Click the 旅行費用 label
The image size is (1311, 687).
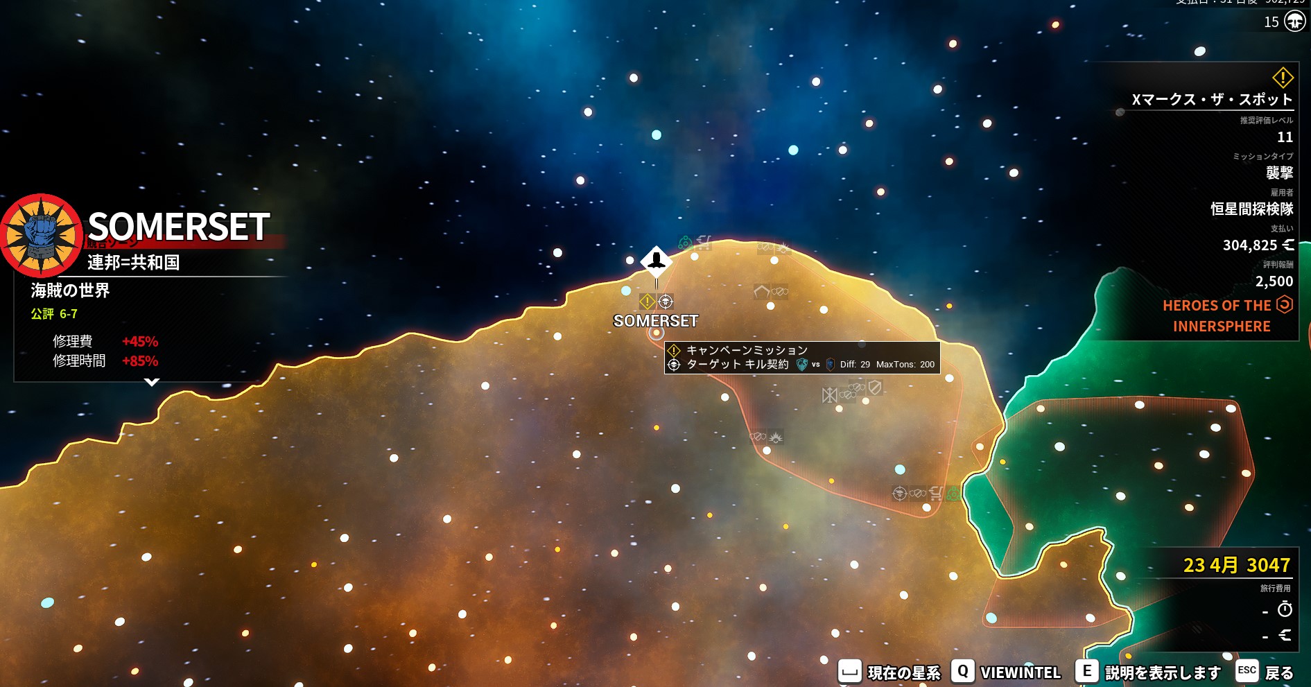pyautogui.click(x=1276, y=589)
